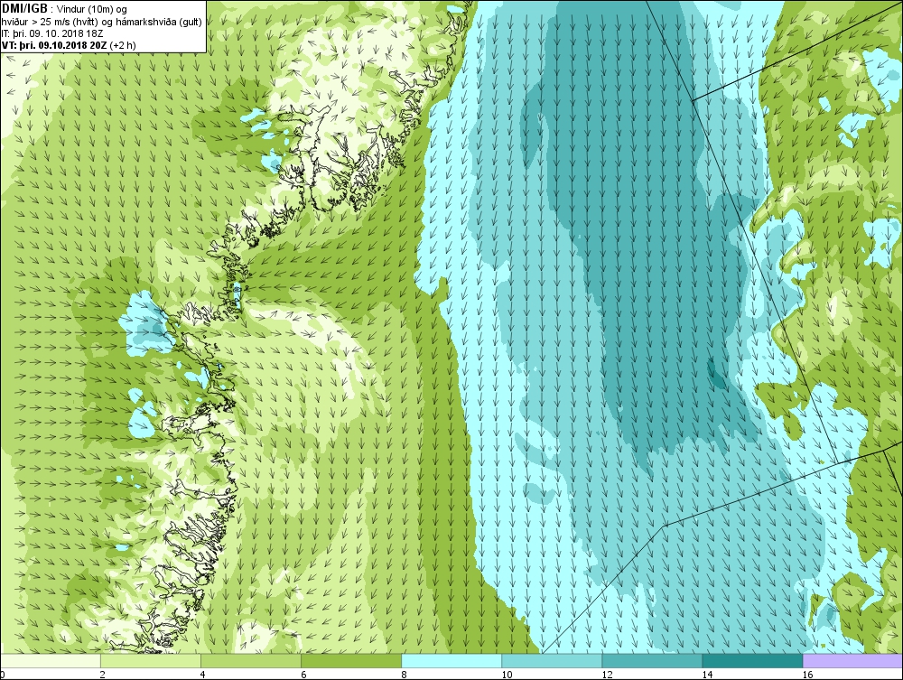903x680 pixels.
Task: Click the 2–4 m/s light green legend swatch
Action: (151, 660)
